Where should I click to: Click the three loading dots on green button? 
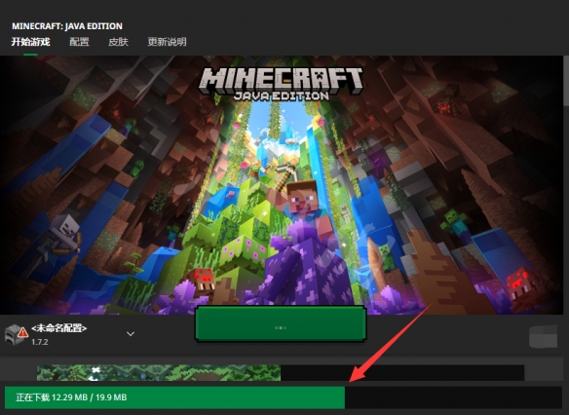(x=281, y=327)
